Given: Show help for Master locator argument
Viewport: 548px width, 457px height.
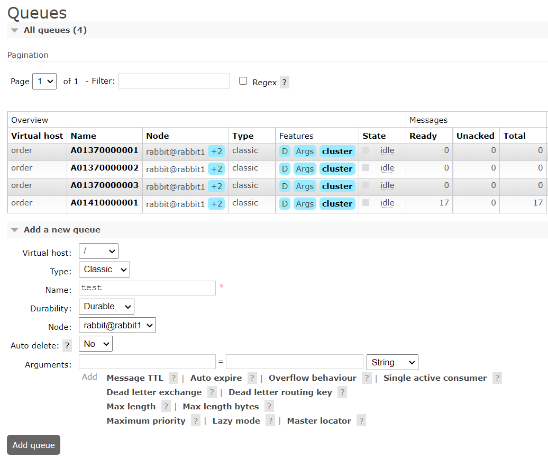Looking at the screenshot, I should (361, 421).
